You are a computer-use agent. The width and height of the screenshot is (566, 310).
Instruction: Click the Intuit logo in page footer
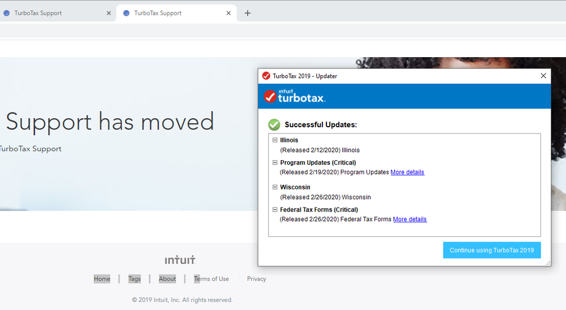[x=180, y=260]
